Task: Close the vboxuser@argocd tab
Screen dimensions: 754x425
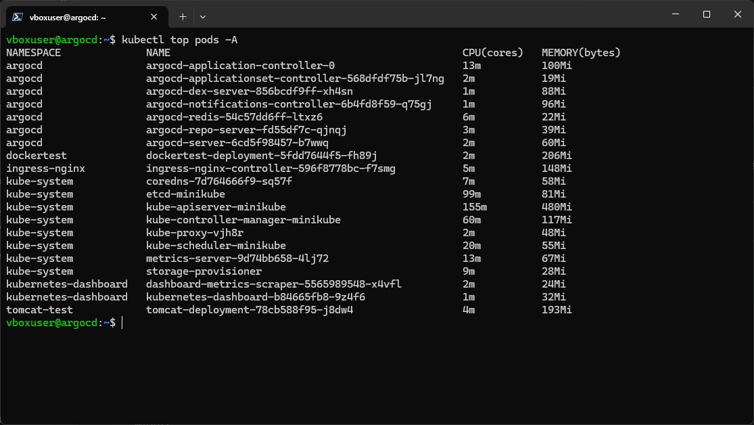Action: point(154,17)
